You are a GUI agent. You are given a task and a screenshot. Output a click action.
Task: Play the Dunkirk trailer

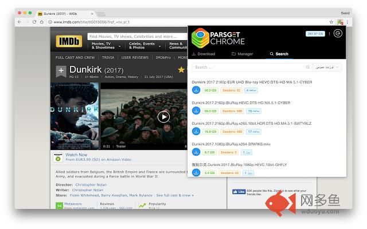pos(163,117)
